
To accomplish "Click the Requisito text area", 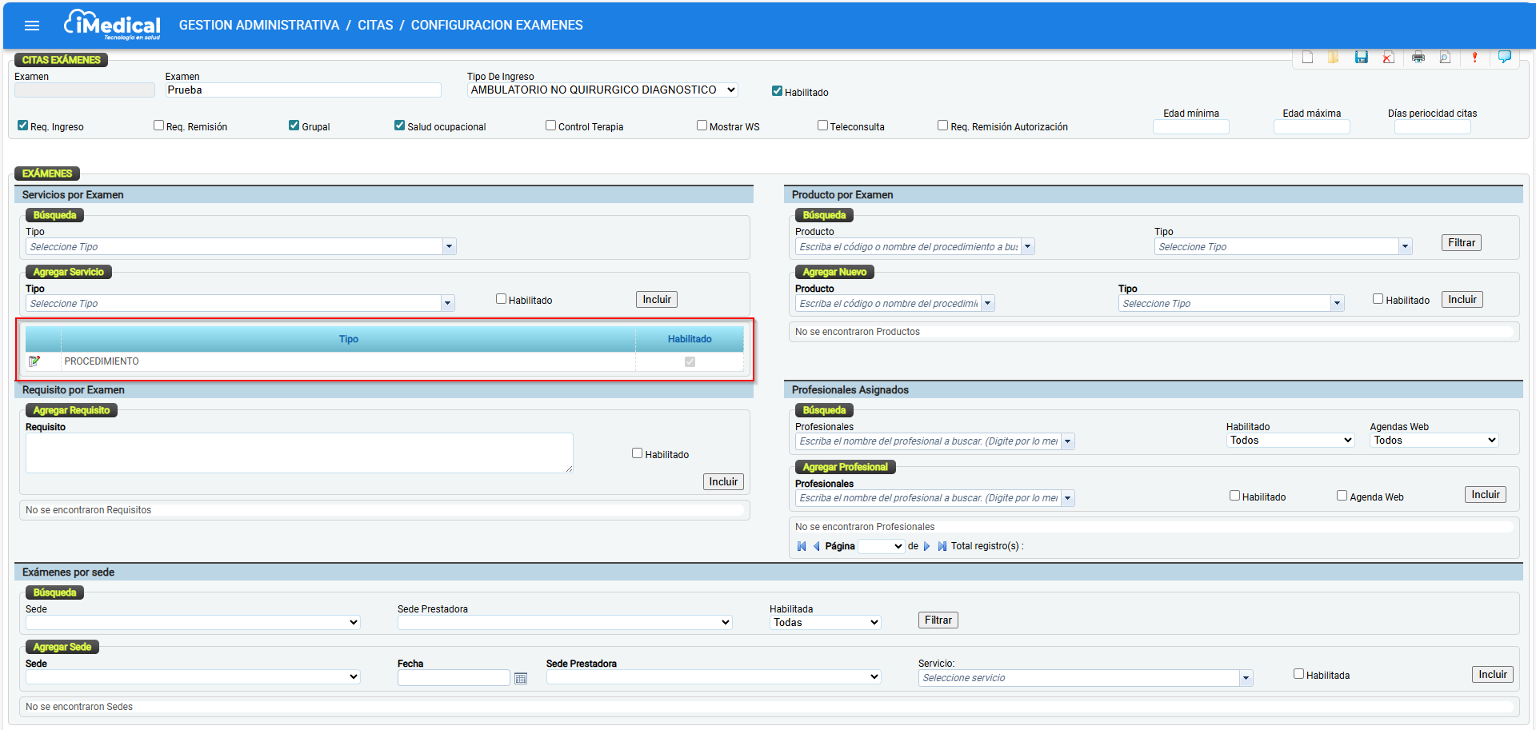I will tap(299, 453).
